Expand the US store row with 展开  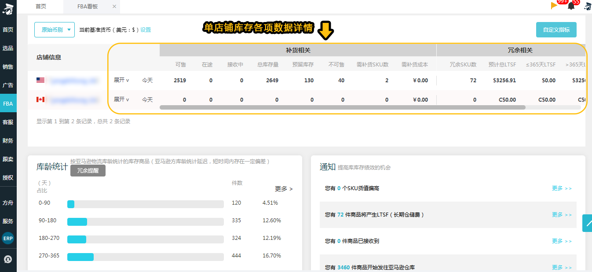[x=121, y=80]
